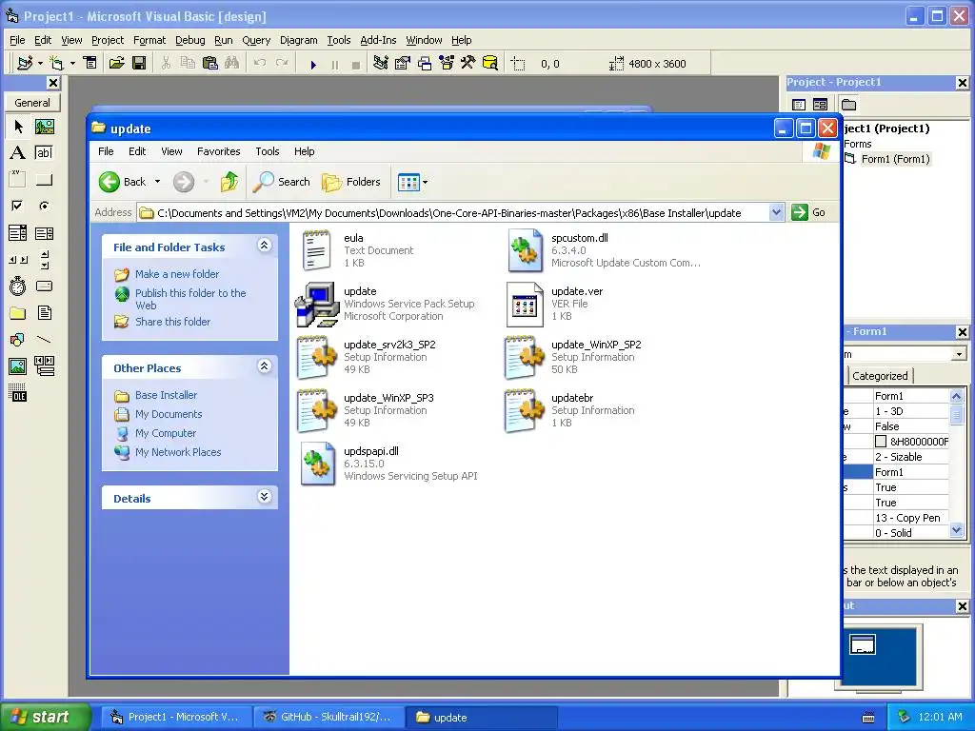Viewport: 975px width, 731px height.
Task: Click Menu Editor toolbar icon
Action: pyautogui.click(x=90, y=63)
